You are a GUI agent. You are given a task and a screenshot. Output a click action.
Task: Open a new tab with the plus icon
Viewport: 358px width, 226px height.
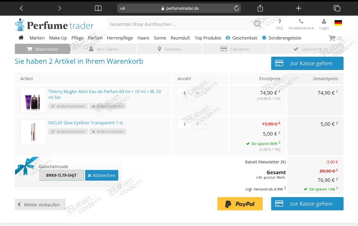(298, 8)
